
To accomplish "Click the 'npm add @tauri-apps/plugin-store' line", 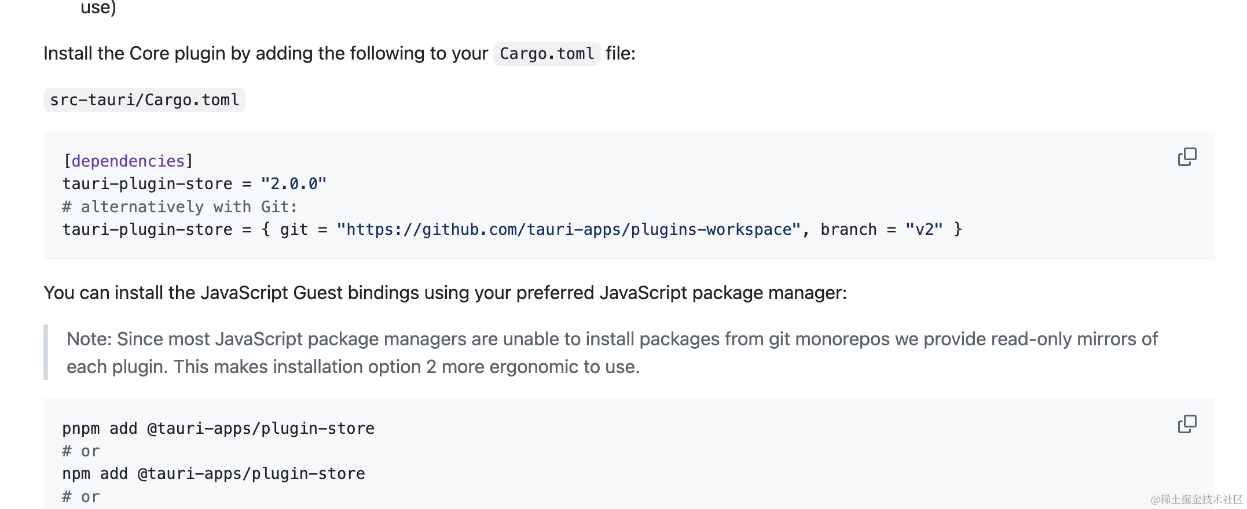I will point(214,474).
